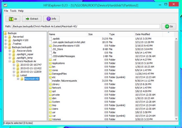Select the .Trashes folder icon in tree

click(10, 44)
